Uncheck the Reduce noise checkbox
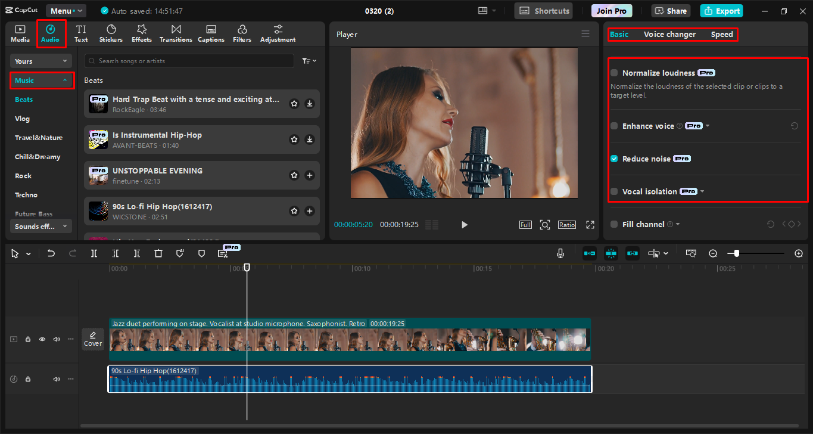813x434 pixels. (614, 159)
